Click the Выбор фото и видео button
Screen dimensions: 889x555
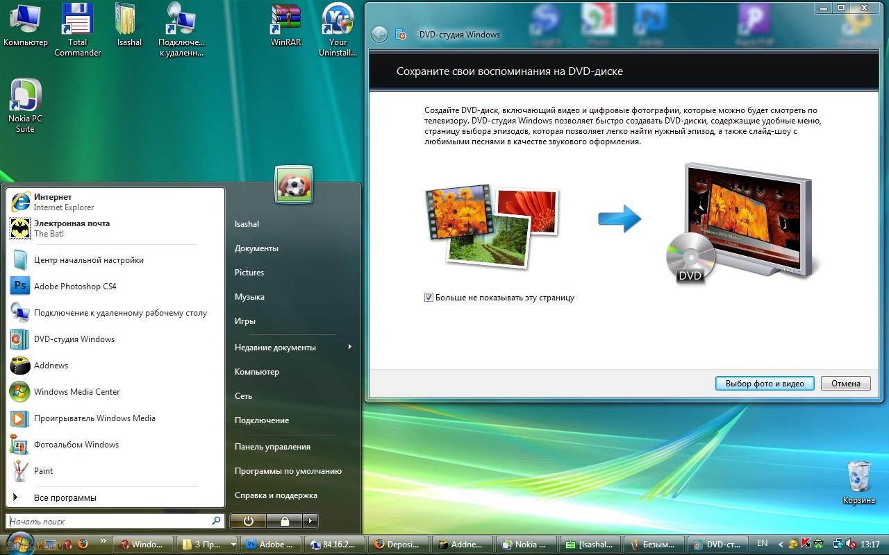(765, 383)
